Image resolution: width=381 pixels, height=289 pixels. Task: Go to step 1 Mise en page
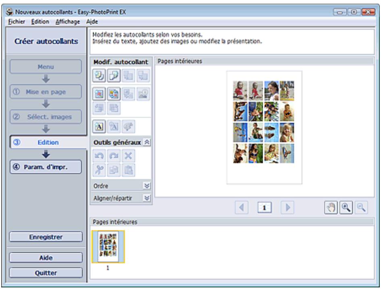coord(46,92)
